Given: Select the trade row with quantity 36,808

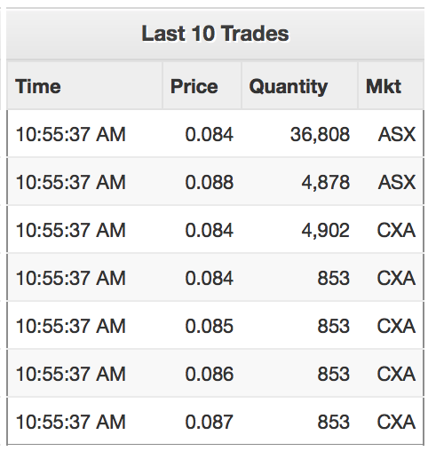Looking at the screenshot, I should click(215, 134).
